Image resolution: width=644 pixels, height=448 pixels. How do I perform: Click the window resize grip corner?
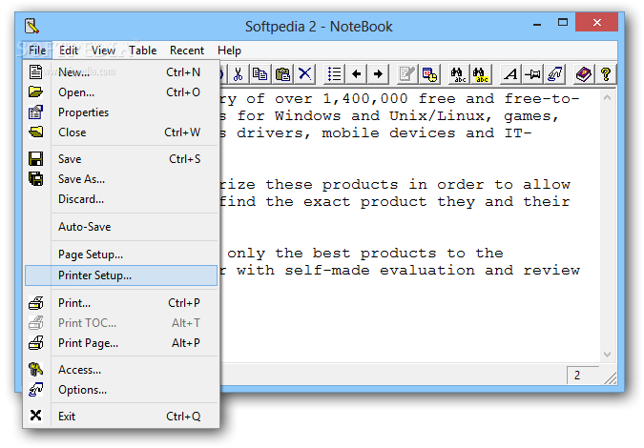coord(610,377)
